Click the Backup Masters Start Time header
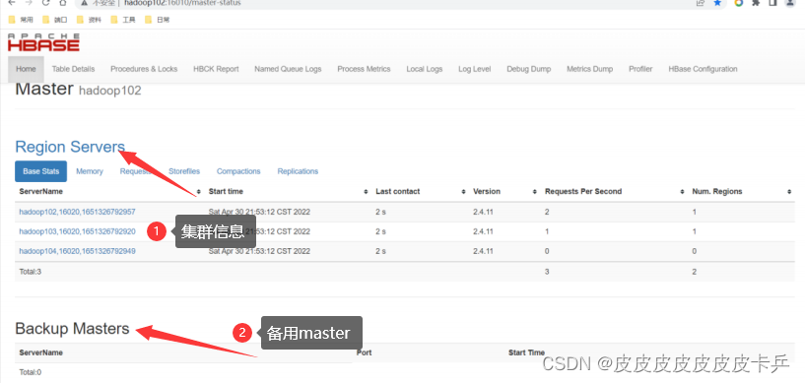Viewport: 805px width, 383px height. click(527, 352)
